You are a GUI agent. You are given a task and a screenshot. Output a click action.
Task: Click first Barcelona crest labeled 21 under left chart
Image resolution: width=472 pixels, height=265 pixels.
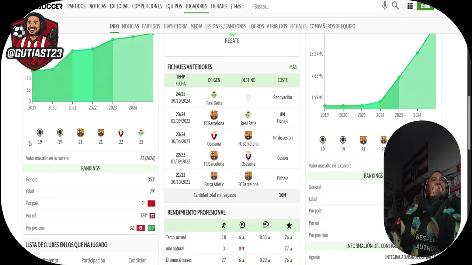pos(80,133)
